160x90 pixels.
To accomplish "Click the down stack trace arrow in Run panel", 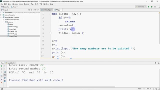I will [5, 69].
